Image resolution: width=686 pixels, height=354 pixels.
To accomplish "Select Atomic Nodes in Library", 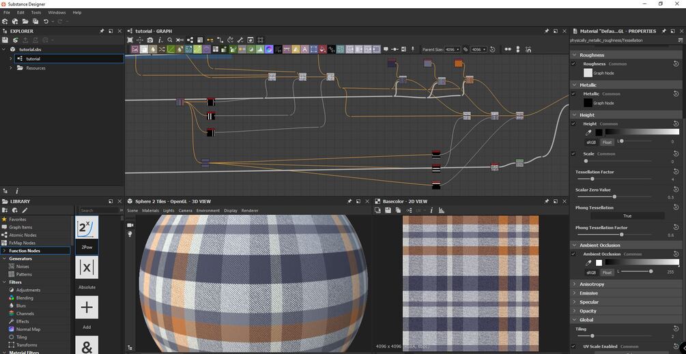I will tap(23, 235).
